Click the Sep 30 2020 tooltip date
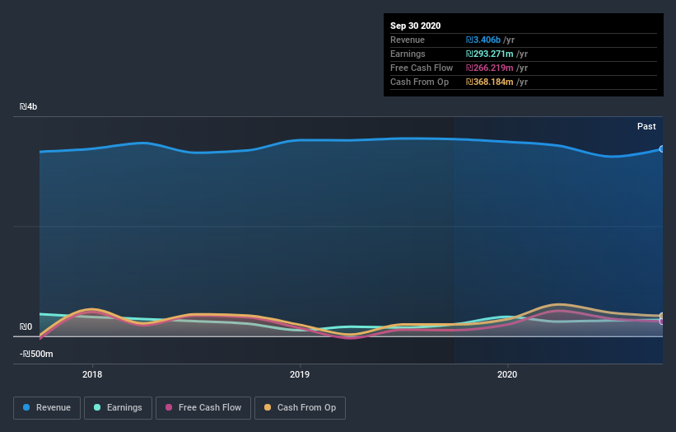 pos(415,26)
